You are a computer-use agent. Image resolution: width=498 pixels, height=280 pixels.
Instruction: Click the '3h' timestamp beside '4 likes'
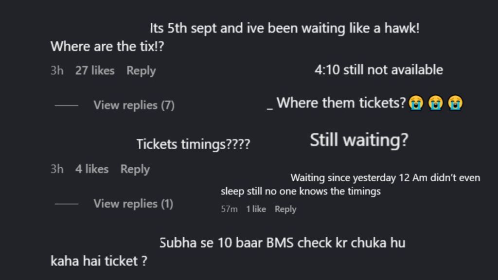click(x=57, y=169)
